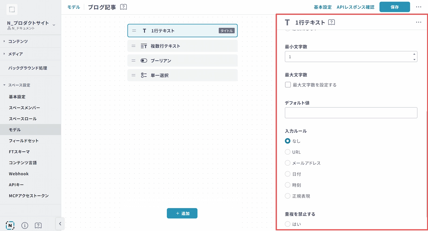Viewport: 428px width, 231px height.
Task: Expand the コンテンツ sidebar section
Action: pyautogui.click(x=18, y=41)
